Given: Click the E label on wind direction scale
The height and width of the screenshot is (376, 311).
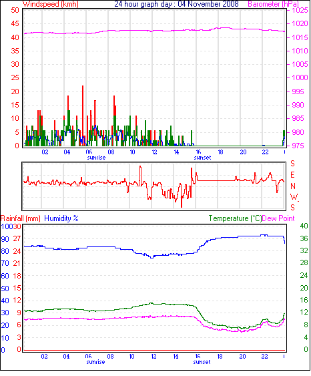Looking at the screenshot, I should 292,175.
